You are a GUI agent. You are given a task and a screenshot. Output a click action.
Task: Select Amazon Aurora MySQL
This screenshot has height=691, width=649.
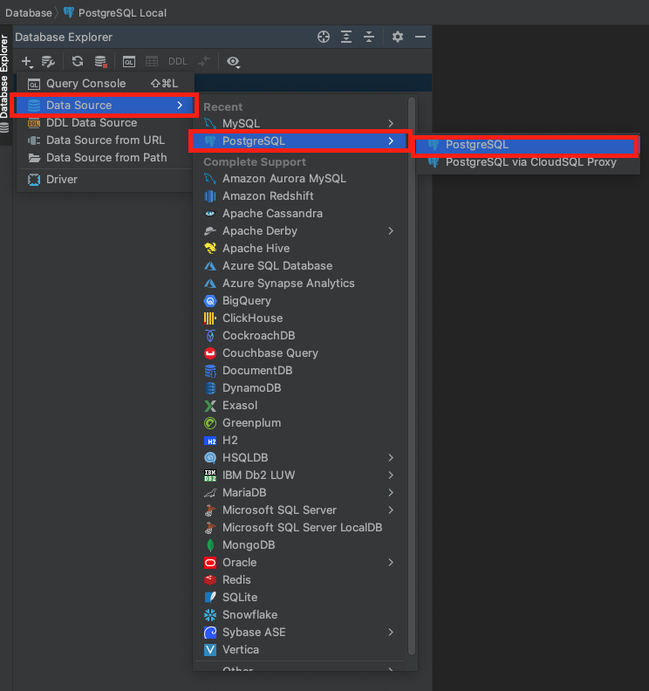(x=300, y=179)
